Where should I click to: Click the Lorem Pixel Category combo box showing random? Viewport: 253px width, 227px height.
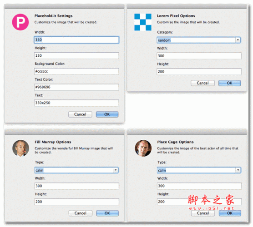tap(199, 40)
